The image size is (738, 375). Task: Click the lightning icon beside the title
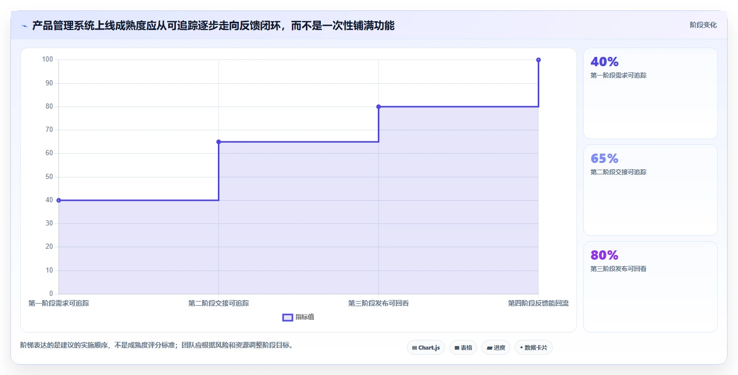[x=24, y=26]
